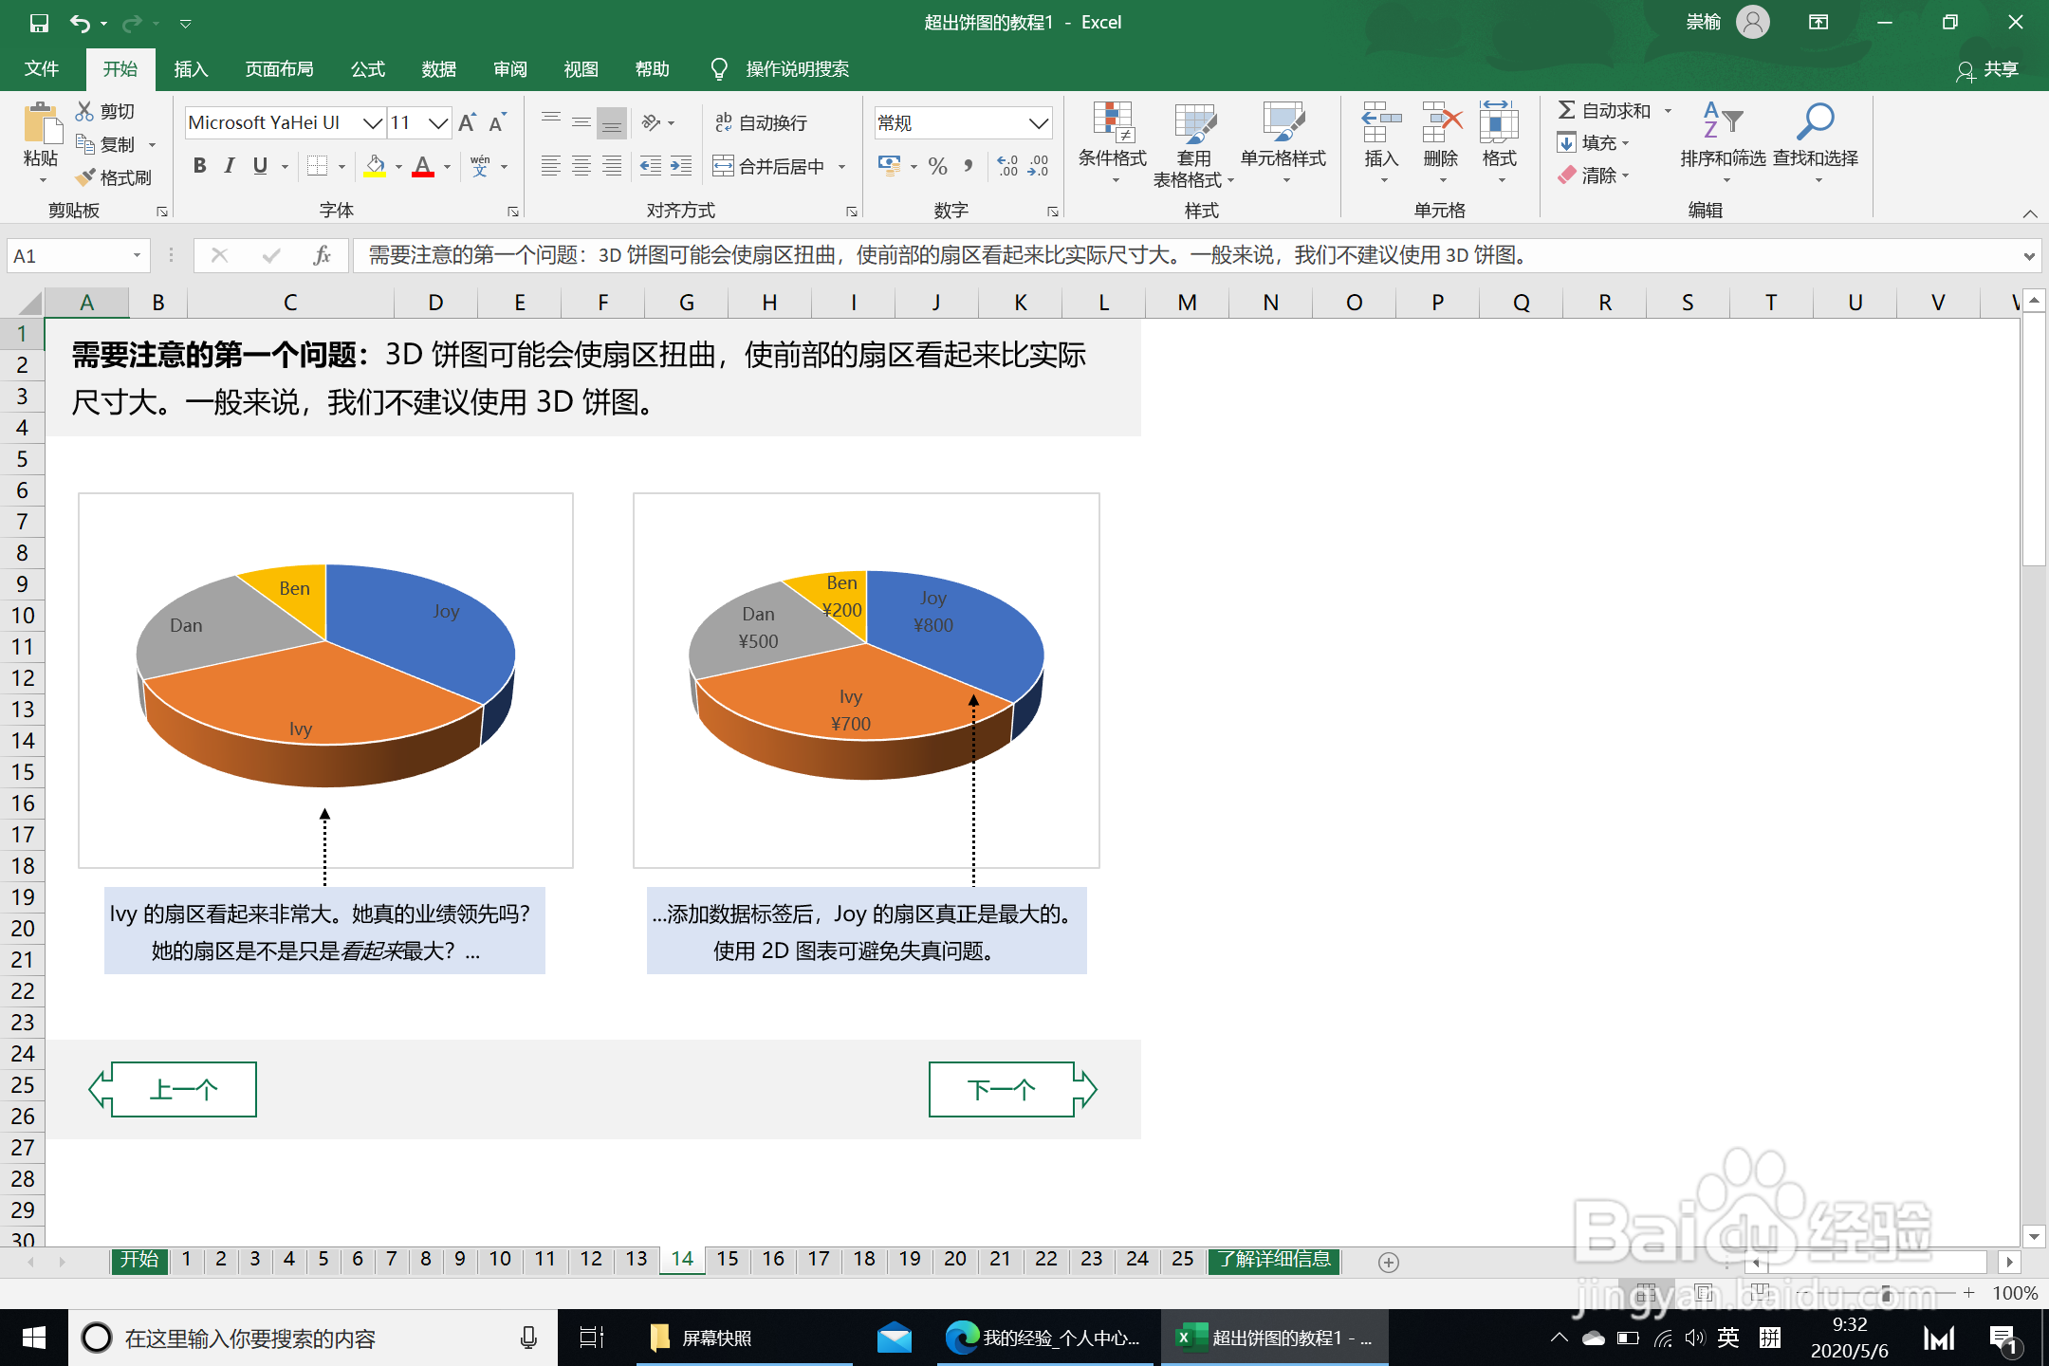
Task: Toggle italic text formatting
Action: click(x=230, y=166)
